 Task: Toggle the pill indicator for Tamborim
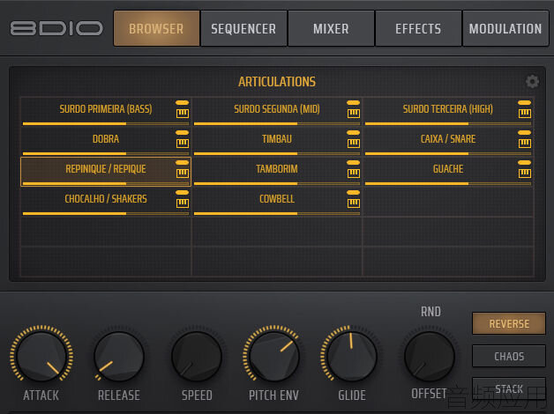pos(354,163)
